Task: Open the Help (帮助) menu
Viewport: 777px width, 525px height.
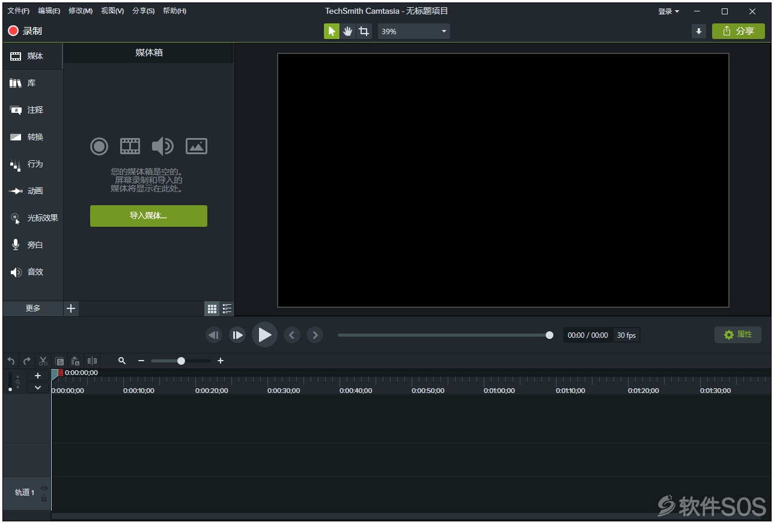Action: coord(174,11)
